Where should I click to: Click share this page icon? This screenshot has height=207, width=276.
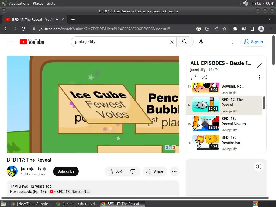[216, 29]
